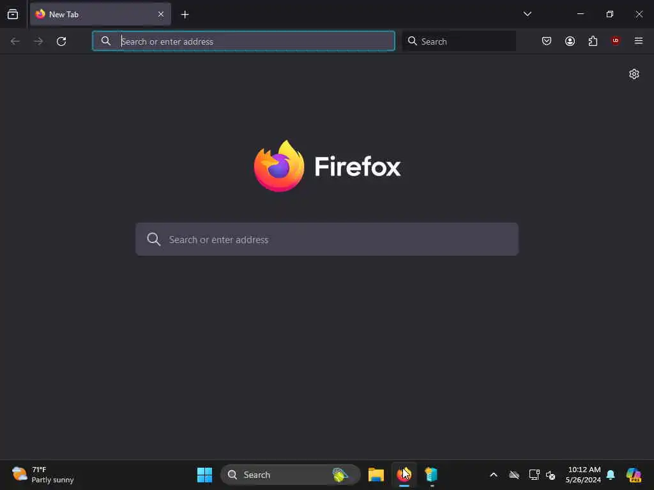Go forward one page

coord(38,41)
